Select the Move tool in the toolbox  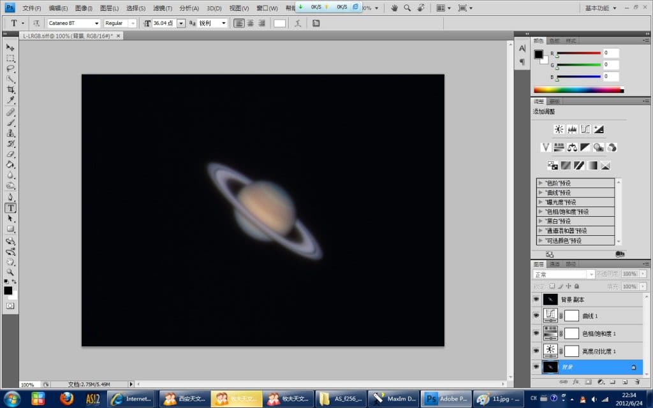10,47
